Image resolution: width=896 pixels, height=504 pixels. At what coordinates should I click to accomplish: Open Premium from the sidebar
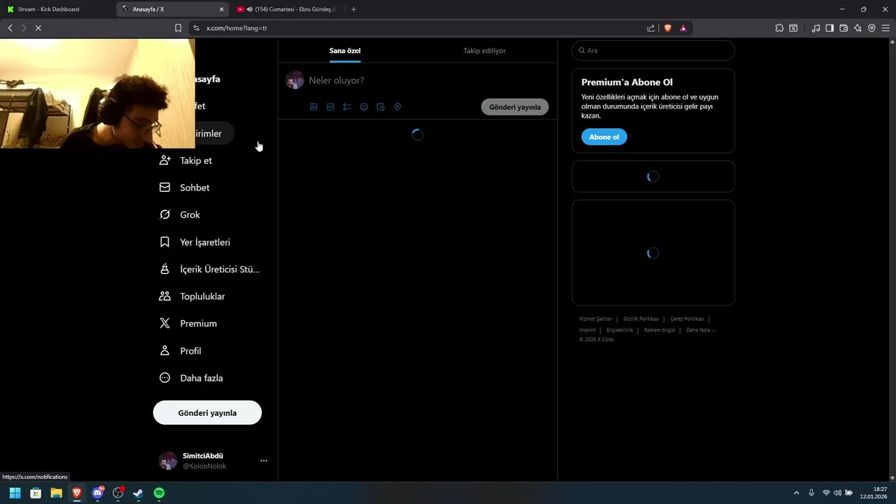point(188,323)
